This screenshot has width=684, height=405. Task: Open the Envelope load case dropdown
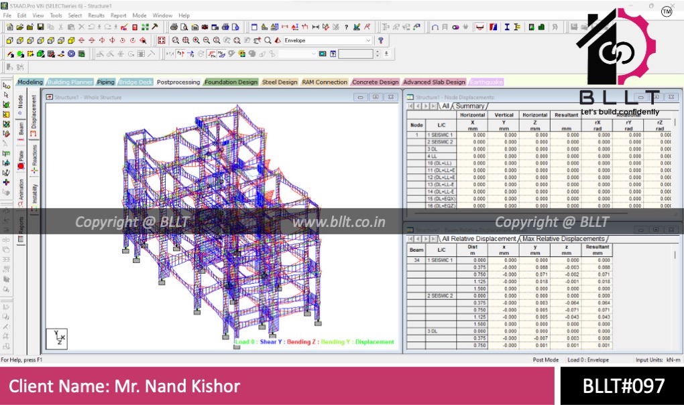(328, 40)
